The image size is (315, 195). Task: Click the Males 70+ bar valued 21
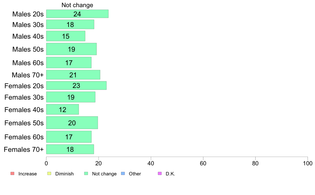(73, 75)
